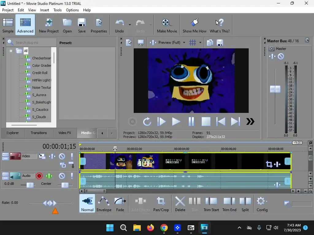Activate the What's This? help tool
314x235 pixels.
pyautogui.click(x=220, y=25)
